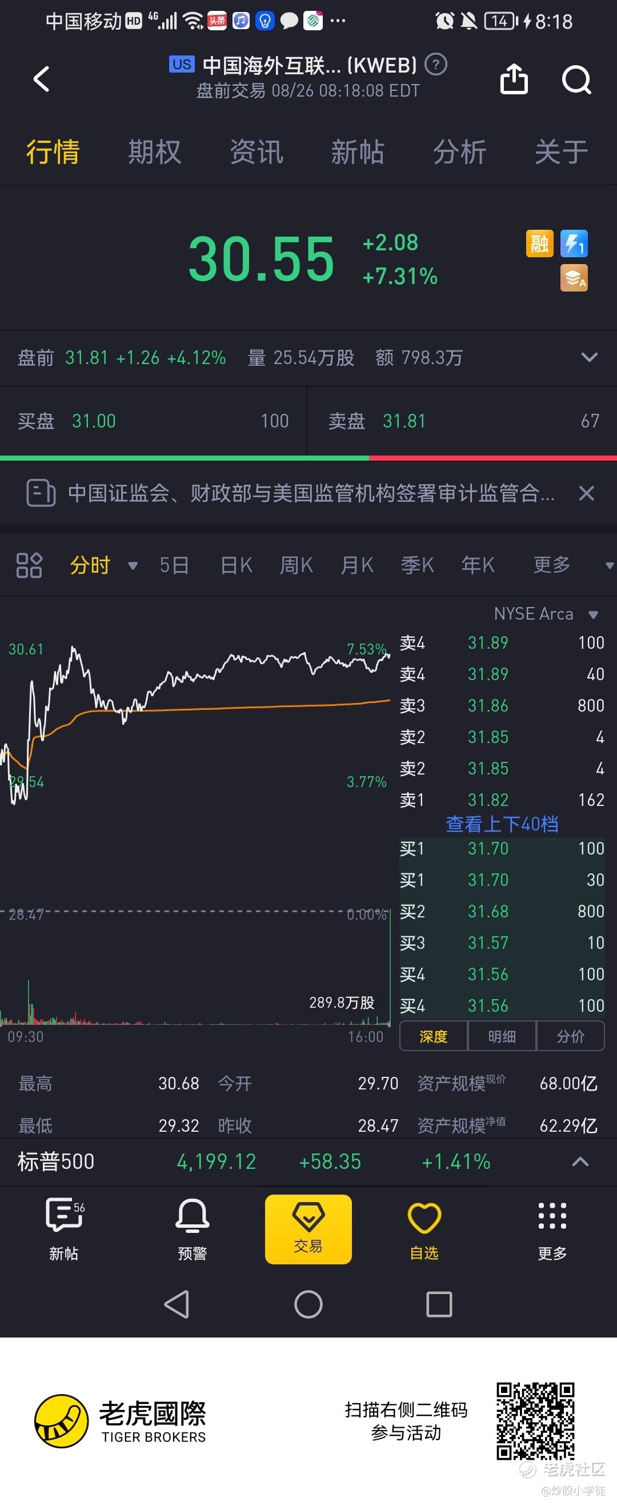
Task: Select the 5日 chart period
Action: [174, 565]
